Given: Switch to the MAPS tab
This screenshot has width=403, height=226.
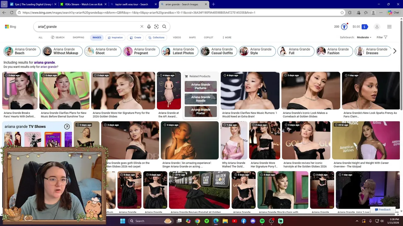Looking at the screenshot, I should (192, 37).
